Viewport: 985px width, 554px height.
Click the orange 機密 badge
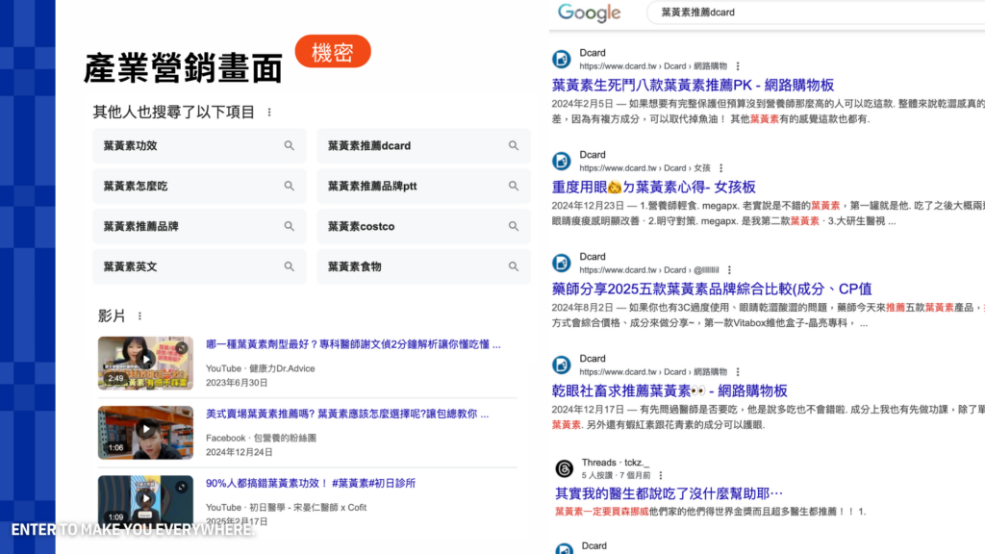pyautogui.click(x=333, y=52)
